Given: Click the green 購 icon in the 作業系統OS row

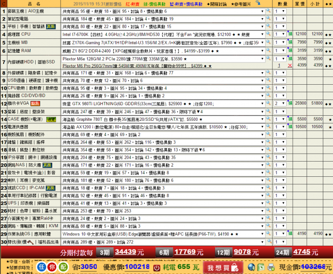Looking at the screenshot, I should [290, 234].
